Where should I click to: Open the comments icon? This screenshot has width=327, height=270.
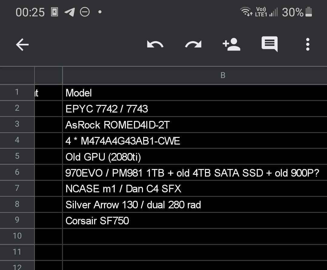tap(269, 44)
